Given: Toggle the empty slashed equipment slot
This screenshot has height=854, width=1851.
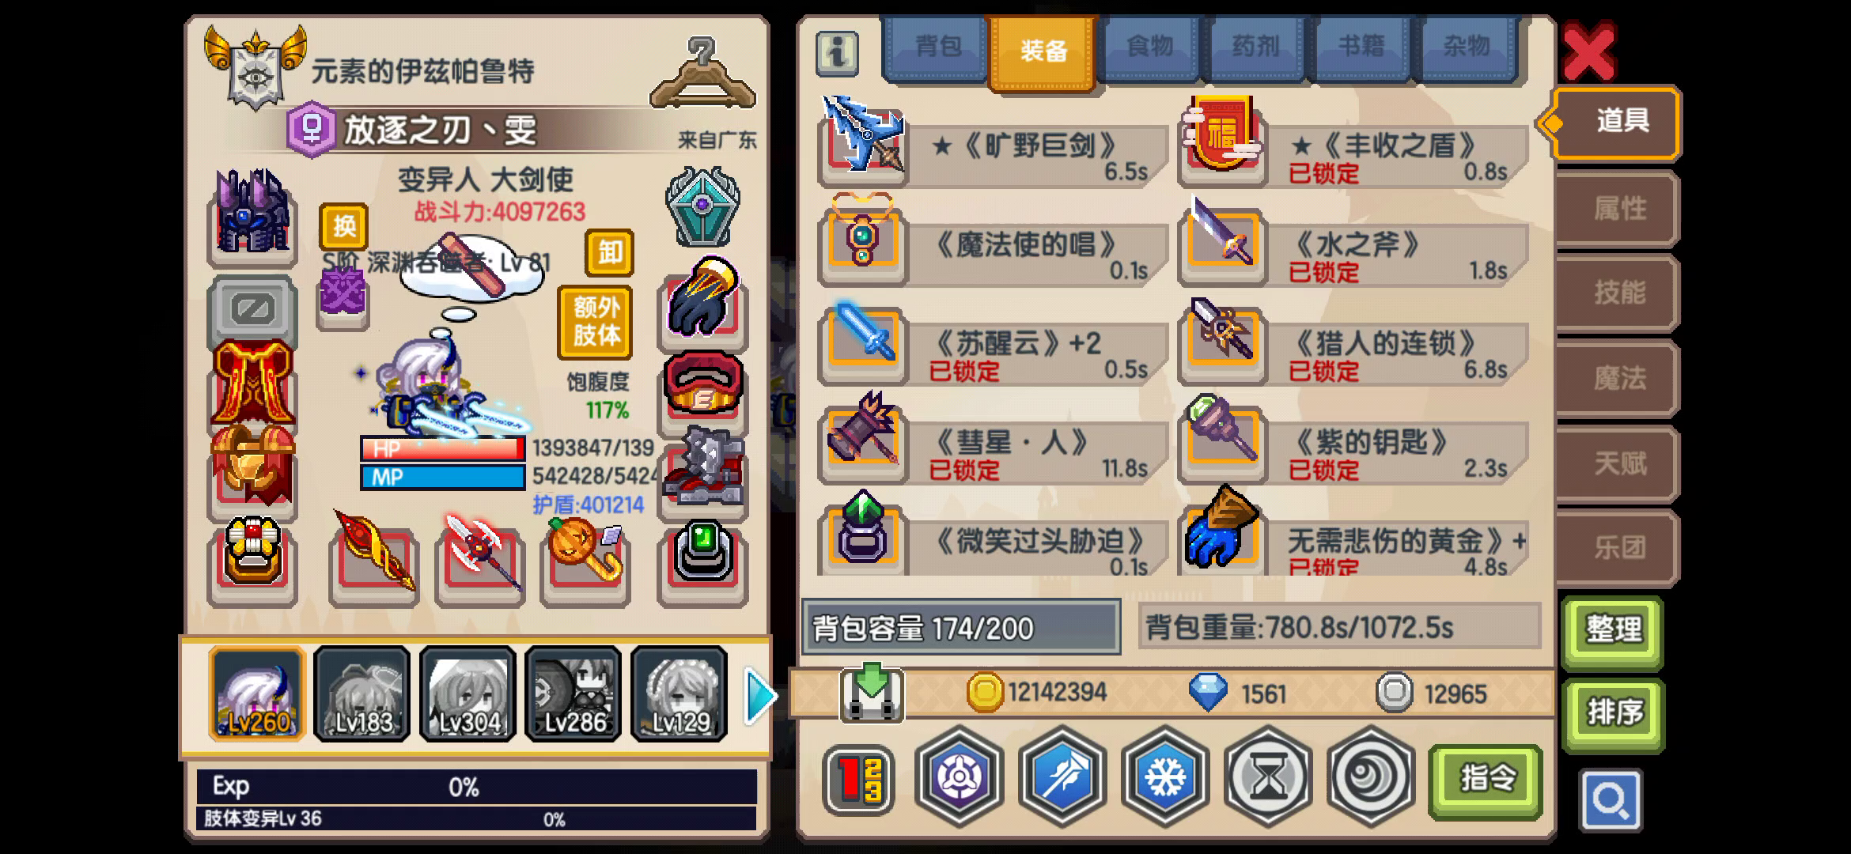Looking at the screenshot, I should pos(252,309).
